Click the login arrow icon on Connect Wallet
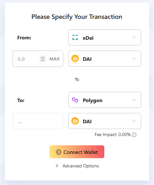This screenshot has width=154, height=185. pyautogui.click(x=58, y=152)
